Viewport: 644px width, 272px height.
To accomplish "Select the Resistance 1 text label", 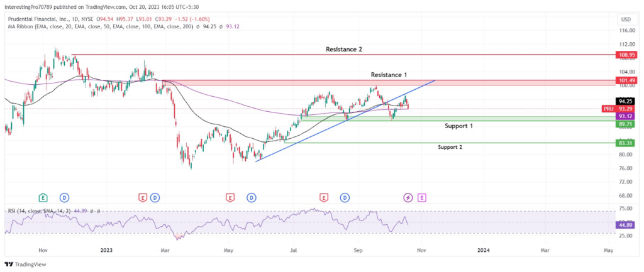I will point(389,75).
